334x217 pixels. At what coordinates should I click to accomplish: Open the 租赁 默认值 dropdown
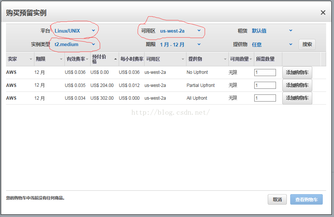pos(272,31)
